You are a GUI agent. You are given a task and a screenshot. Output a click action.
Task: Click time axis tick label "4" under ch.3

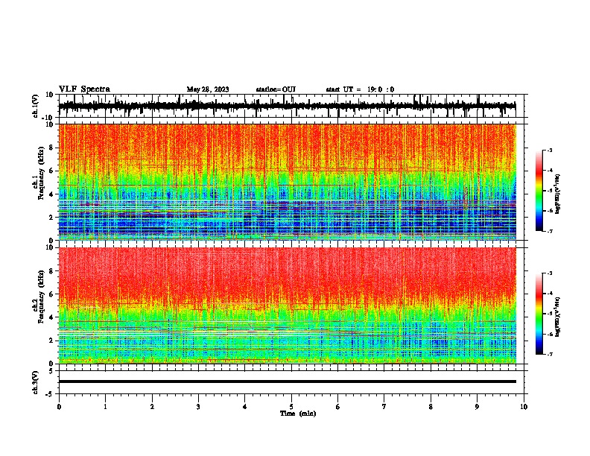point(245,407)
